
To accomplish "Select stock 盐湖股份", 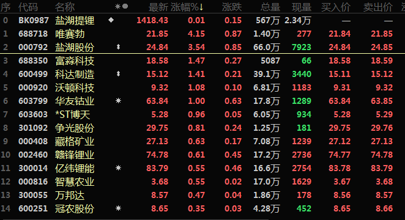I will click(75, 47).
